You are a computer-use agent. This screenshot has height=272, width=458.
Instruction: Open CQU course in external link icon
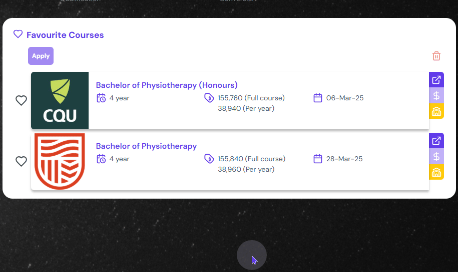436,80
